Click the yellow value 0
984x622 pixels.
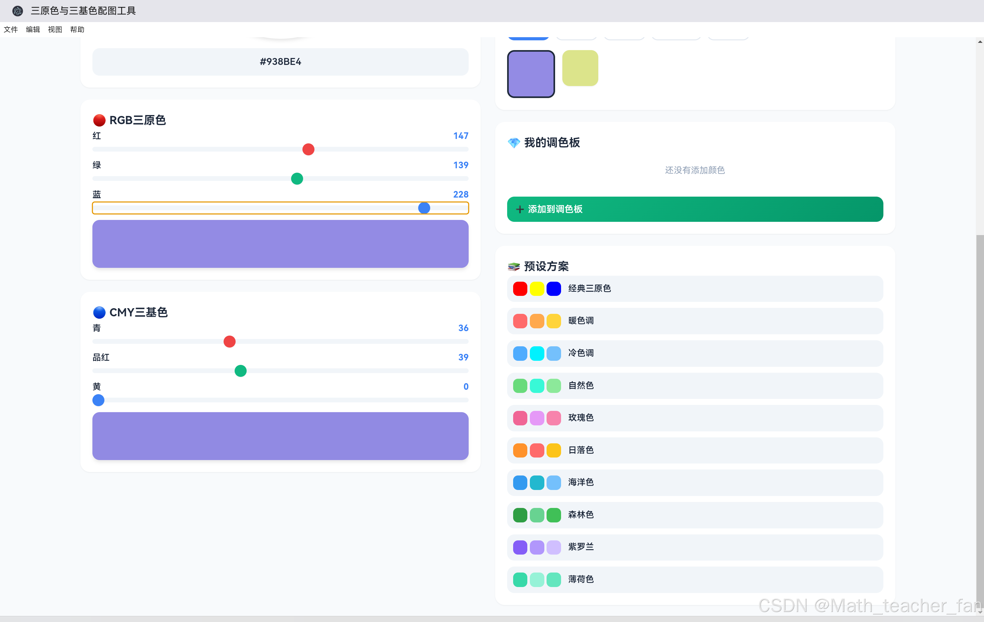[466, 387]
